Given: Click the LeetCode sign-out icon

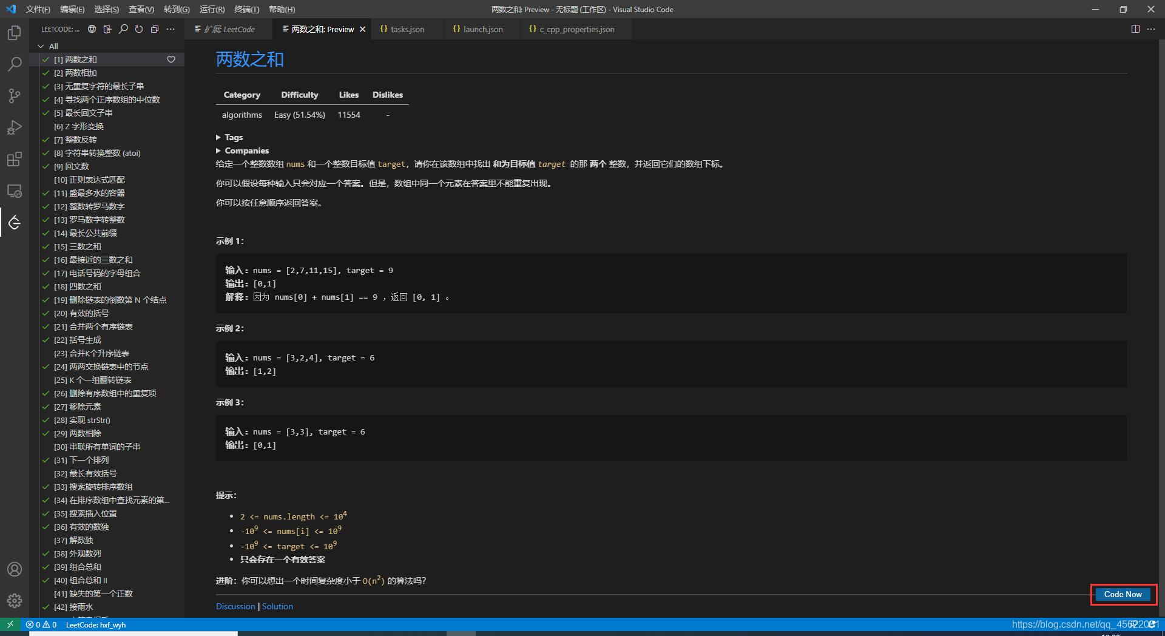Looking at the screenshot, I should coord(107,29).
